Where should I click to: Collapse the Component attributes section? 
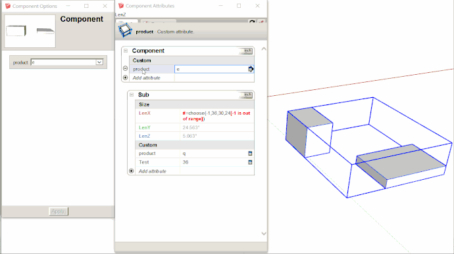pos(126,51)
